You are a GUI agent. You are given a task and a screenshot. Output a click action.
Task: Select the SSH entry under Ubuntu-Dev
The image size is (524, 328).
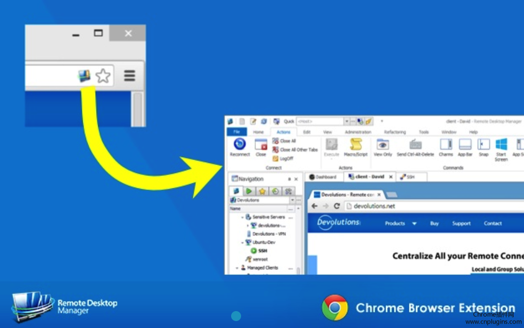(x=260, y=250)
